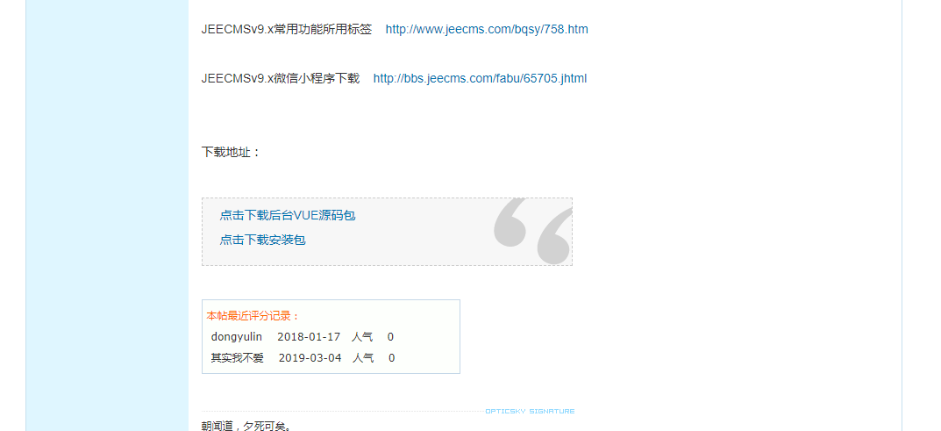Click the 点击下载安装包 download link

[263, 241]
